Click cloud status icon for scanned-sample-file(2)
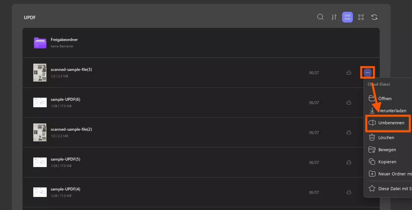Image resolution: width=412 pixels, height=210 pixels. (349, 132)
